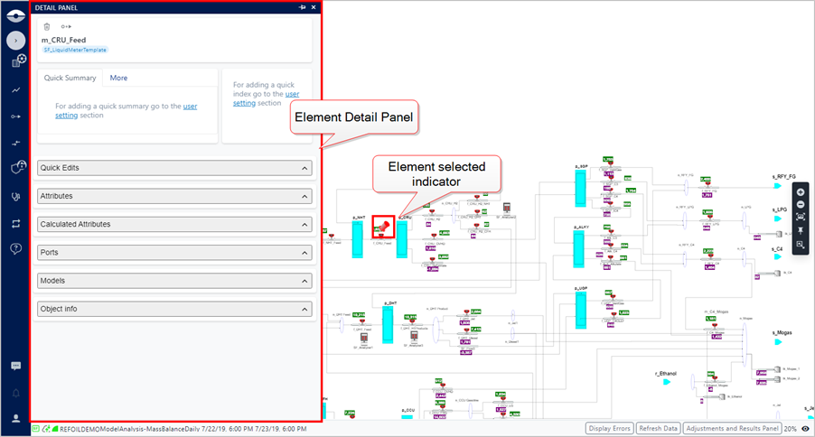This screenshot has height=437, width=815.
Task: Open the help question mark icon
Action: [x=15, y=248]
